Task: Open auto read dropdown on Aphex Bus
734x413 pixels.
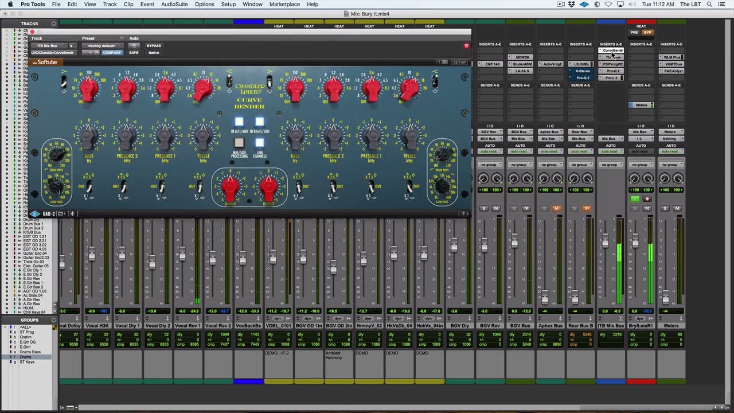Action: (550, 151)
